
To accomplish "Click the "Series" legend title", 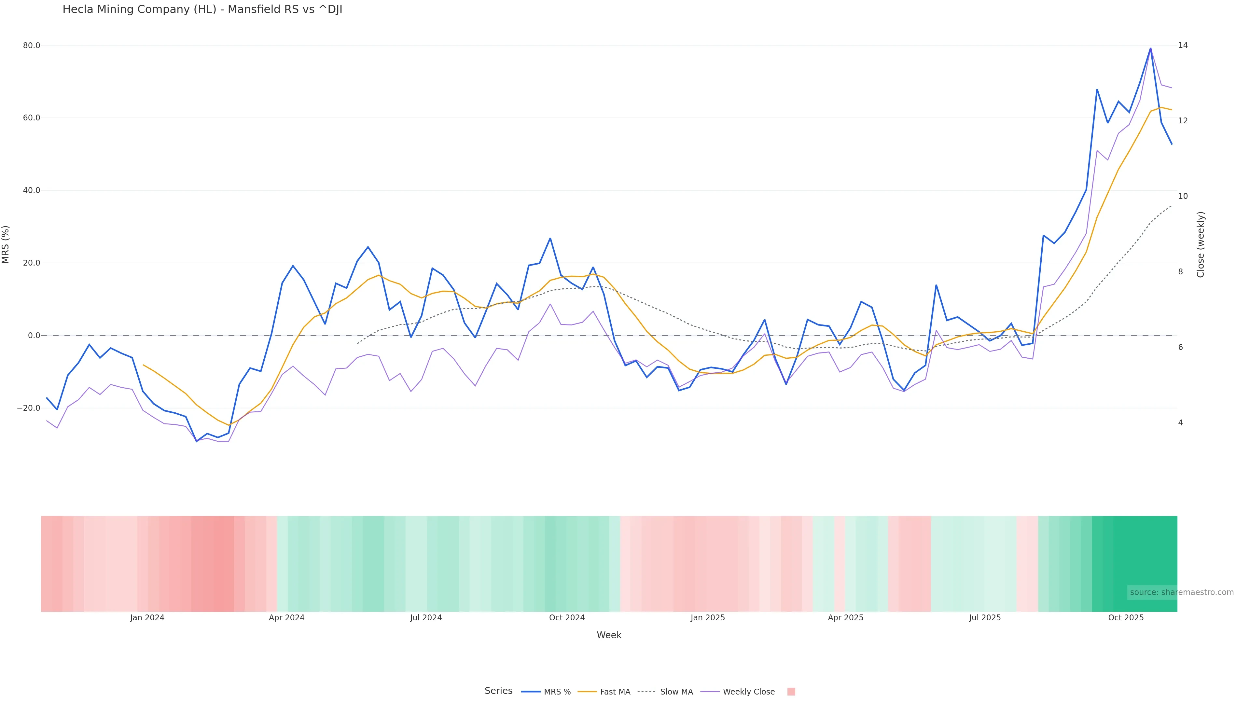I will tap(498, 691).
